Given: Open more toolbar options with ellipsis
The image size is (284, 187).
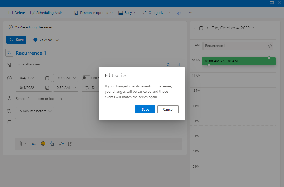Looking at the screenshot, I should click(191, 13).
